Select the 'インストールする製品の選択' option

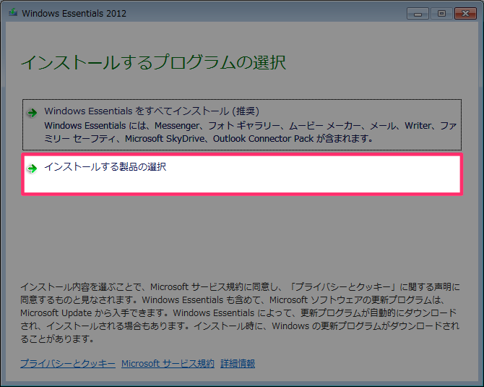pos(242,174)
